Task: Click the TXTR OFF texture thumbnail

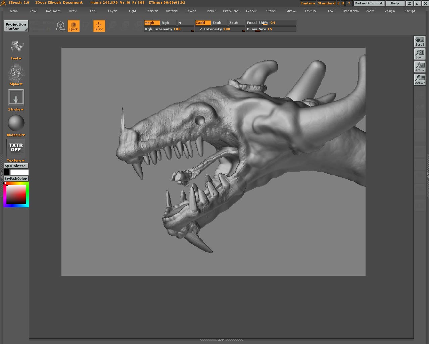Action: tap(16, 147)
